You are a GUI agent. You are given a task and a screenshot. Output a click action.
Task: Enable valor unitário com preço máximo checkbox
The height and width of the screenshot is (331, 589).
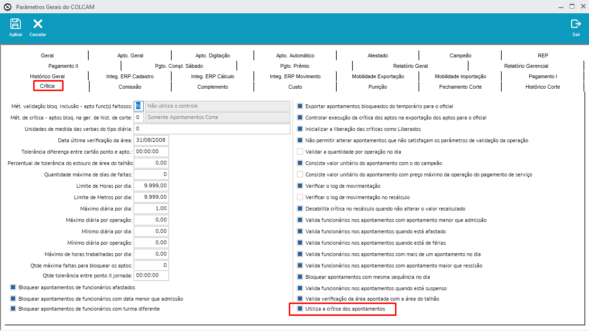click(300, 175)
